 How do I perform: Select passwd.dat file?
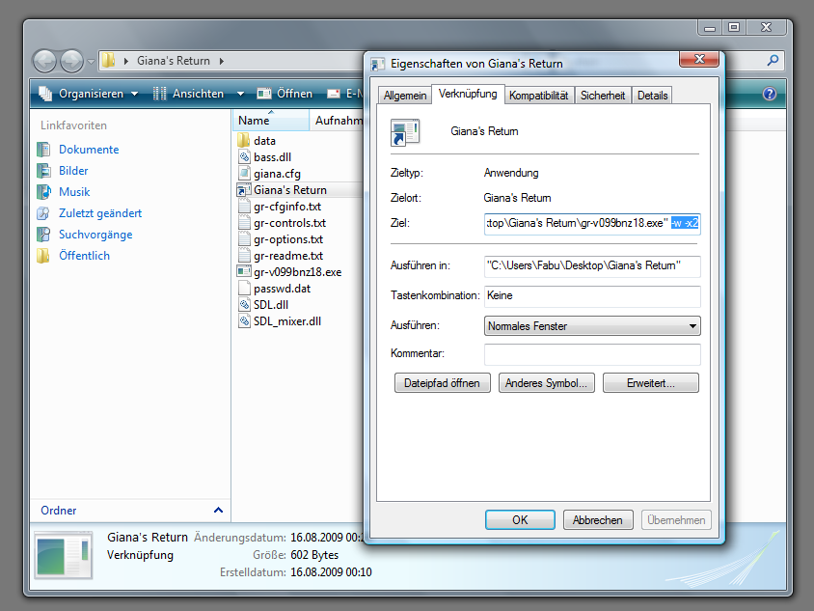(x=282, y=289)
